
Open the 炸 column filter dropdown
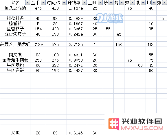coord(165,3)
